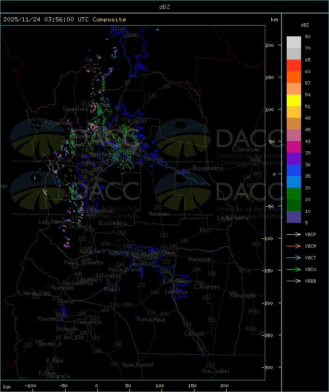This screenshot has height=392, width=329.
Task: Click the white VBCP arrow icon
Action: [294, 235]
